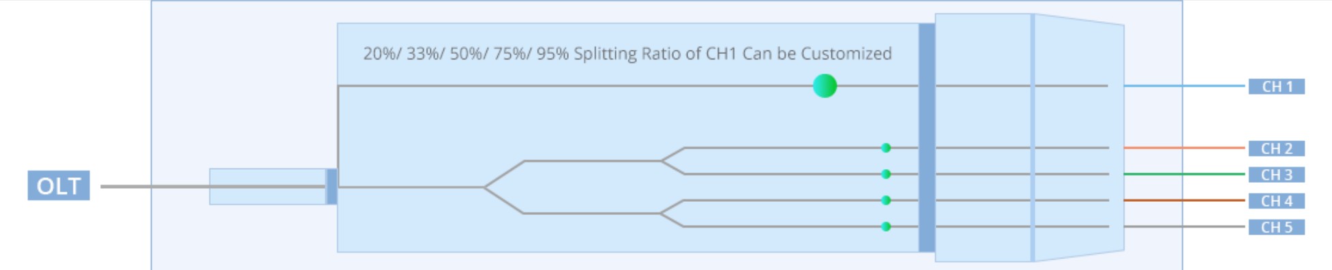Viewport: 1332px width, 270px height.
Task: Click the small green dot on CH 3 line
Action: (x=886, y=174)
